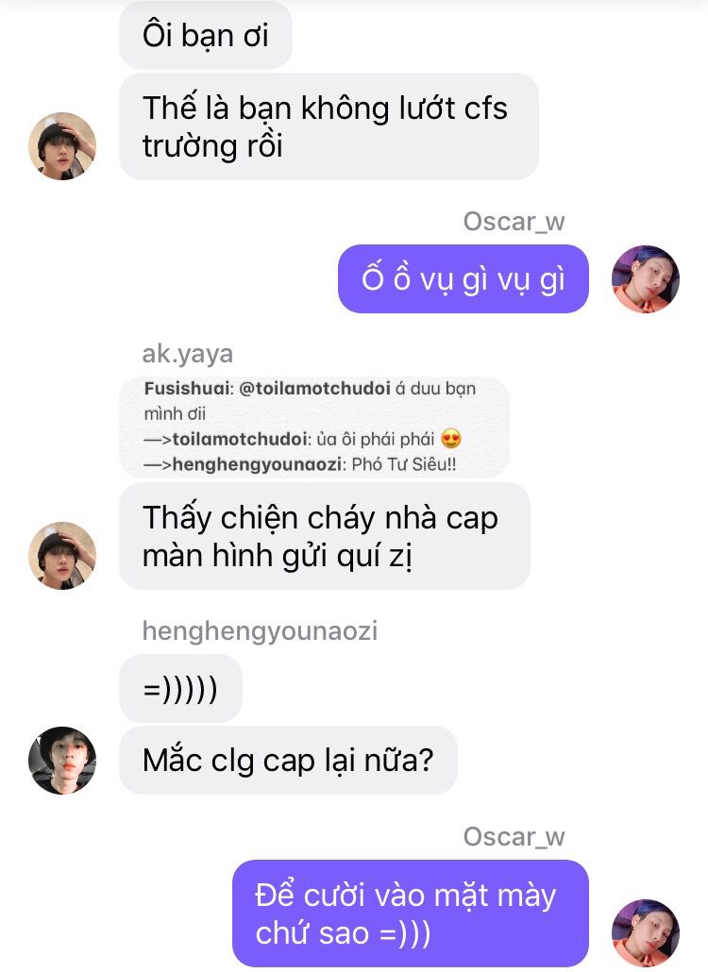The height and width of the screenshot is (972, 708).
Task: Tap the '=)))))' message bubble
Action: pos(180,688)
